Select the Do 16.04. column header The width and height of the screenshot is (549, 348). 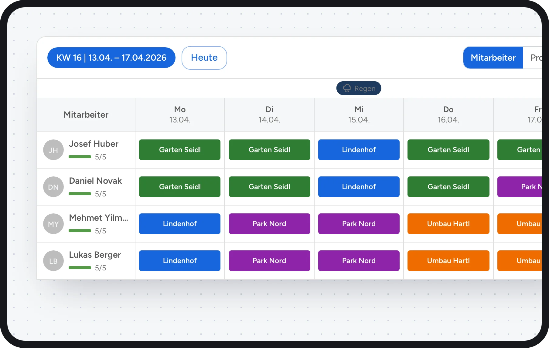tap(448, 115)
